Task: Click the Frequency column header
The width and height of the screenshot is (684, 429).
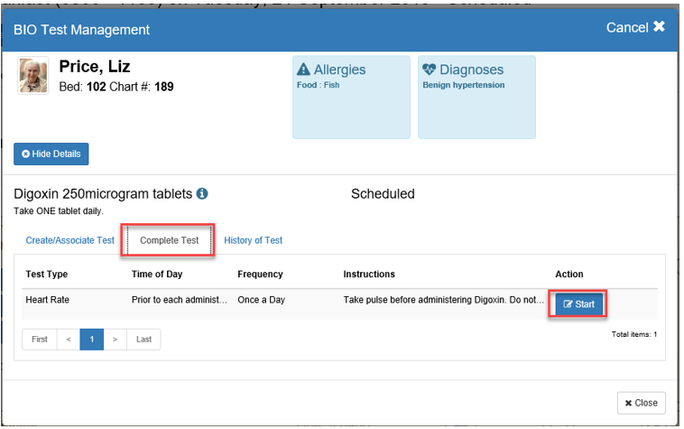Action: click(x=260, y=274)
